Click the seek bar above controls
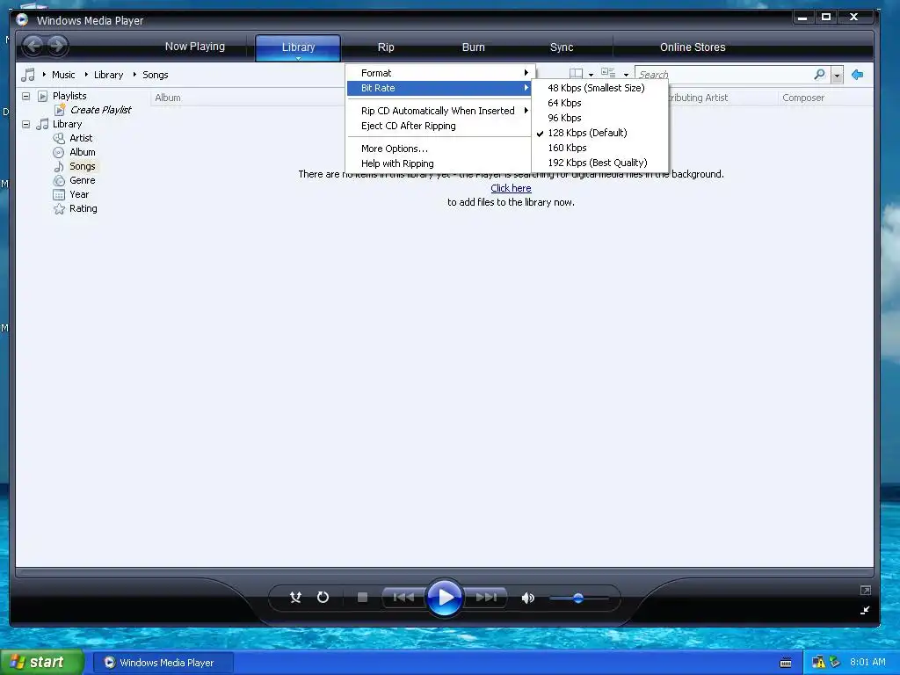 [444, 572]
